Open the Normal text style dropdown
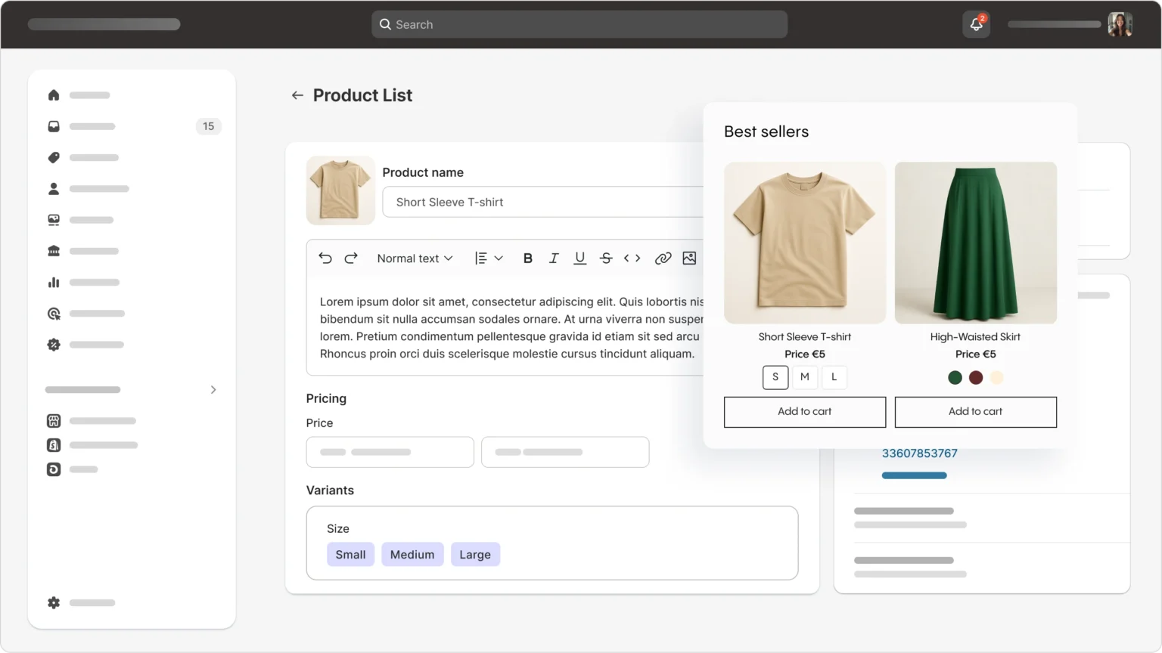This screenshot has width=1162, height=653. pos(415,258)
